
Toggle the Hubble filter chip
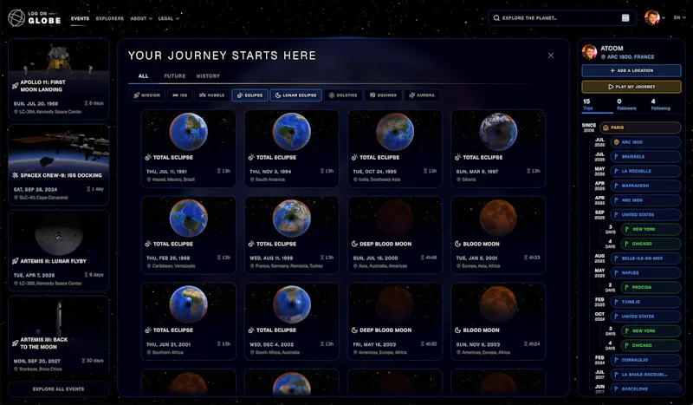pyautogui.click(x=211, y=95)
